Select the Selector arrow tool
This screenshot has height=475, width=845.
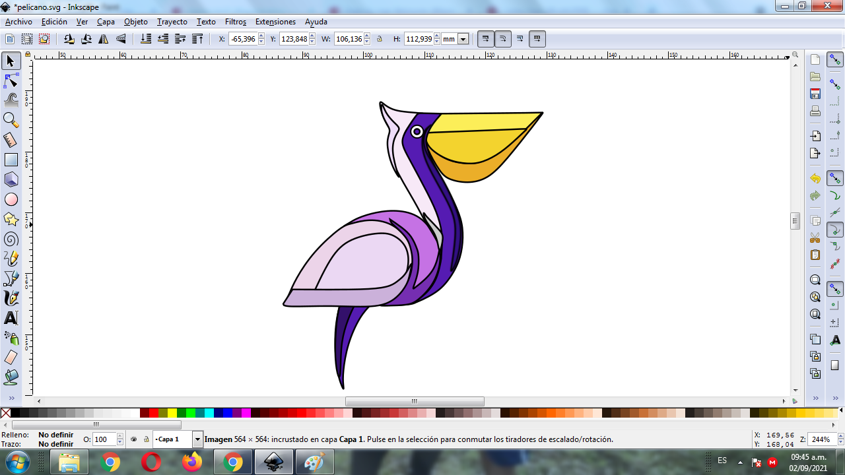[x=11, y=61]
